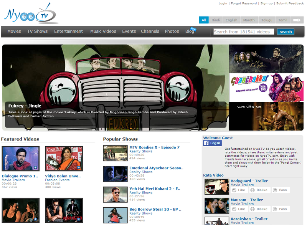
Task: Open the Wolverine banner thumbnail
Action: [266, 116]
